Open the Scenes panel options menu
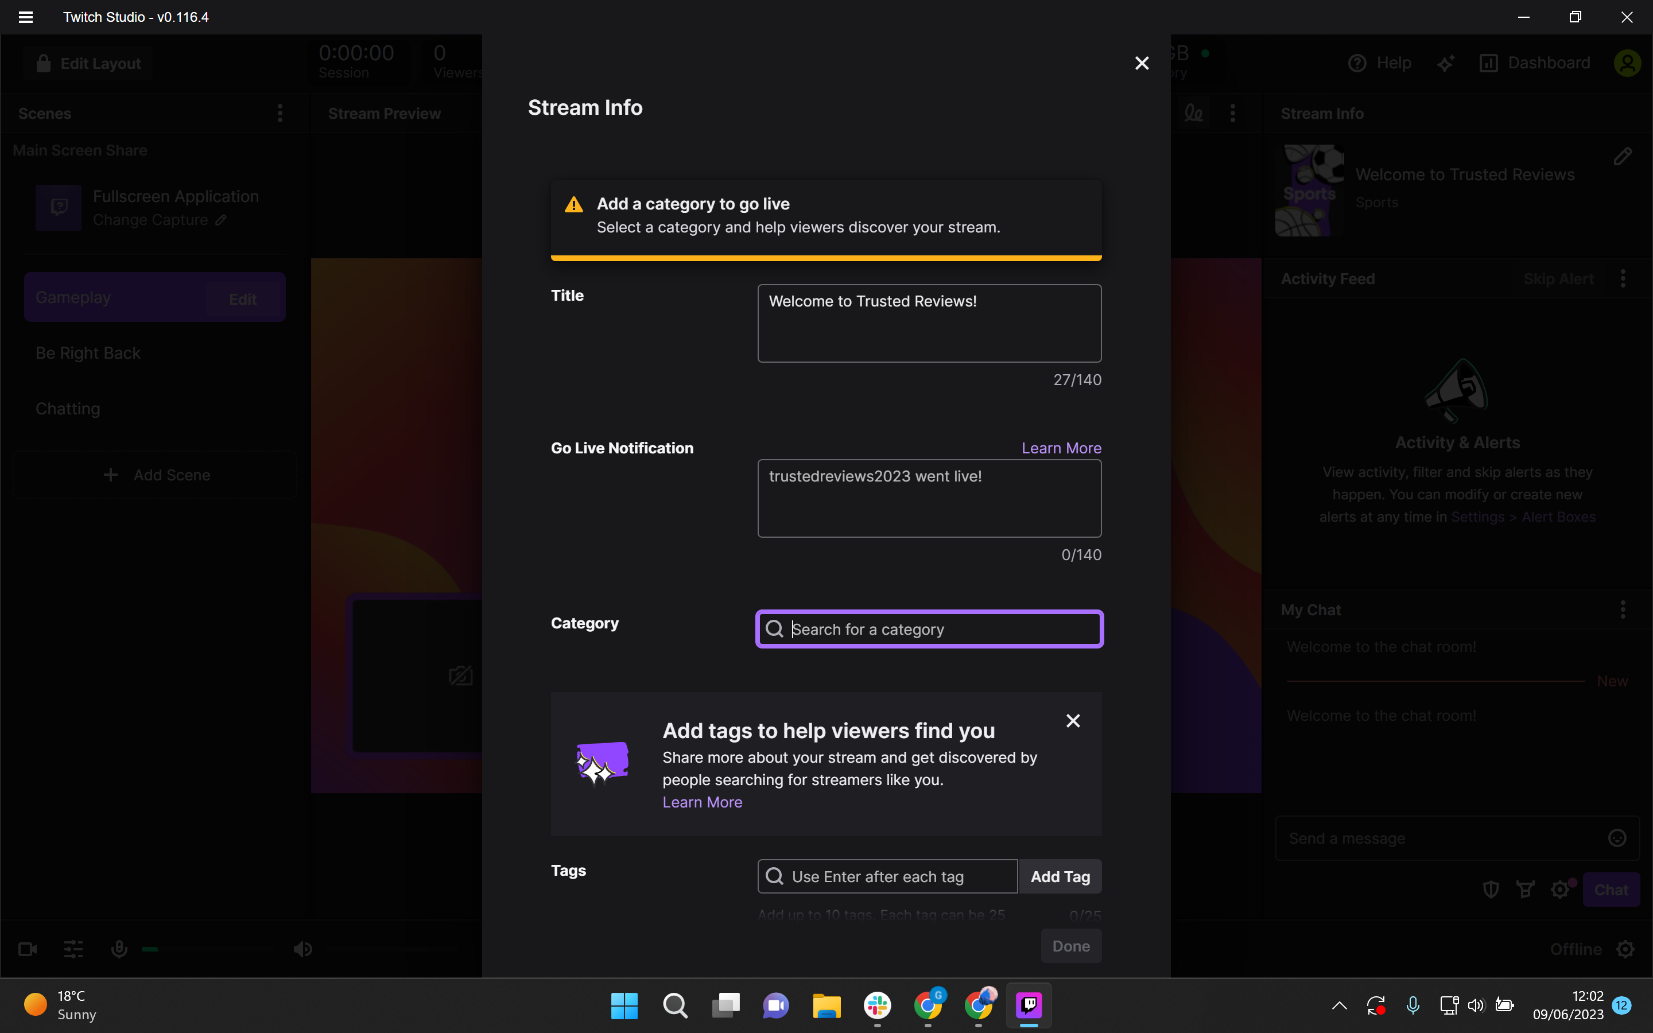Viewport: 1653px width, 1033px height. (280, 114)
